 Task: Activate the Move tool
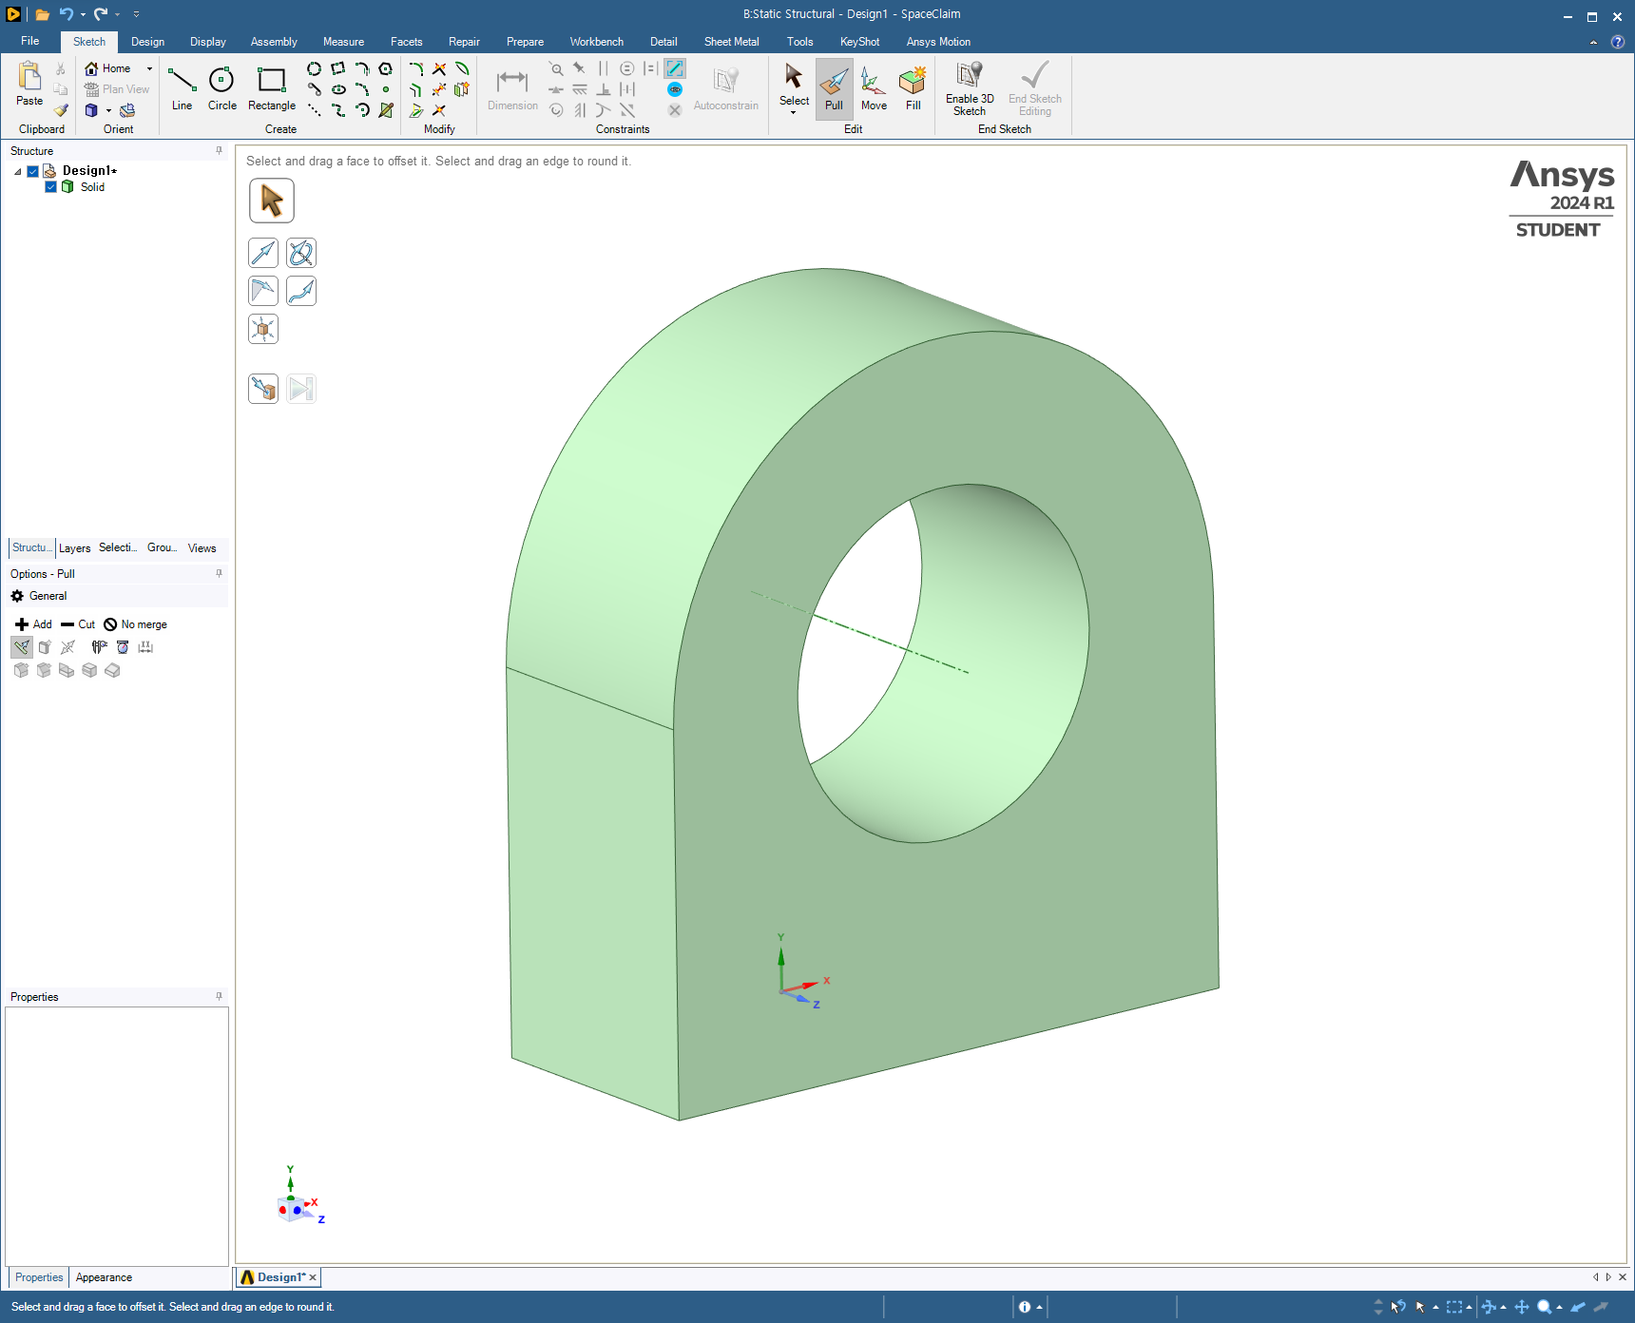point(874,88)
